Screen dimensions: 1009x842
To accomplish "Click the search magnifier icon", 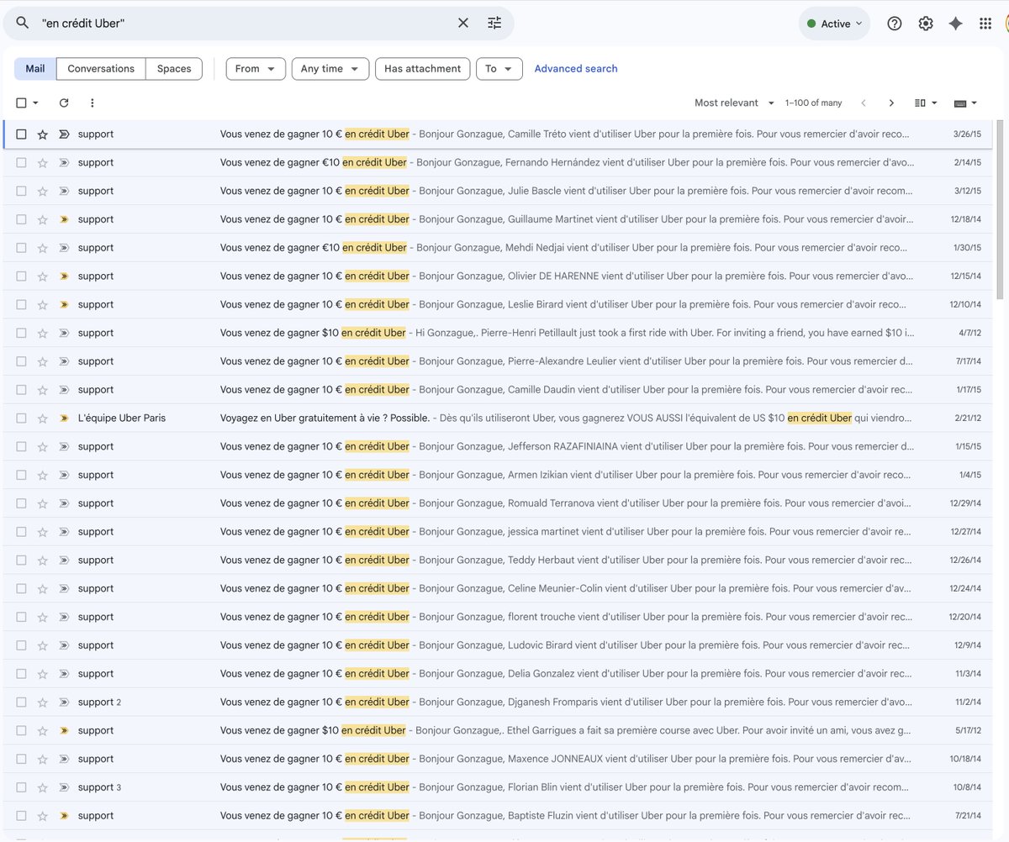I will [23, 23].
